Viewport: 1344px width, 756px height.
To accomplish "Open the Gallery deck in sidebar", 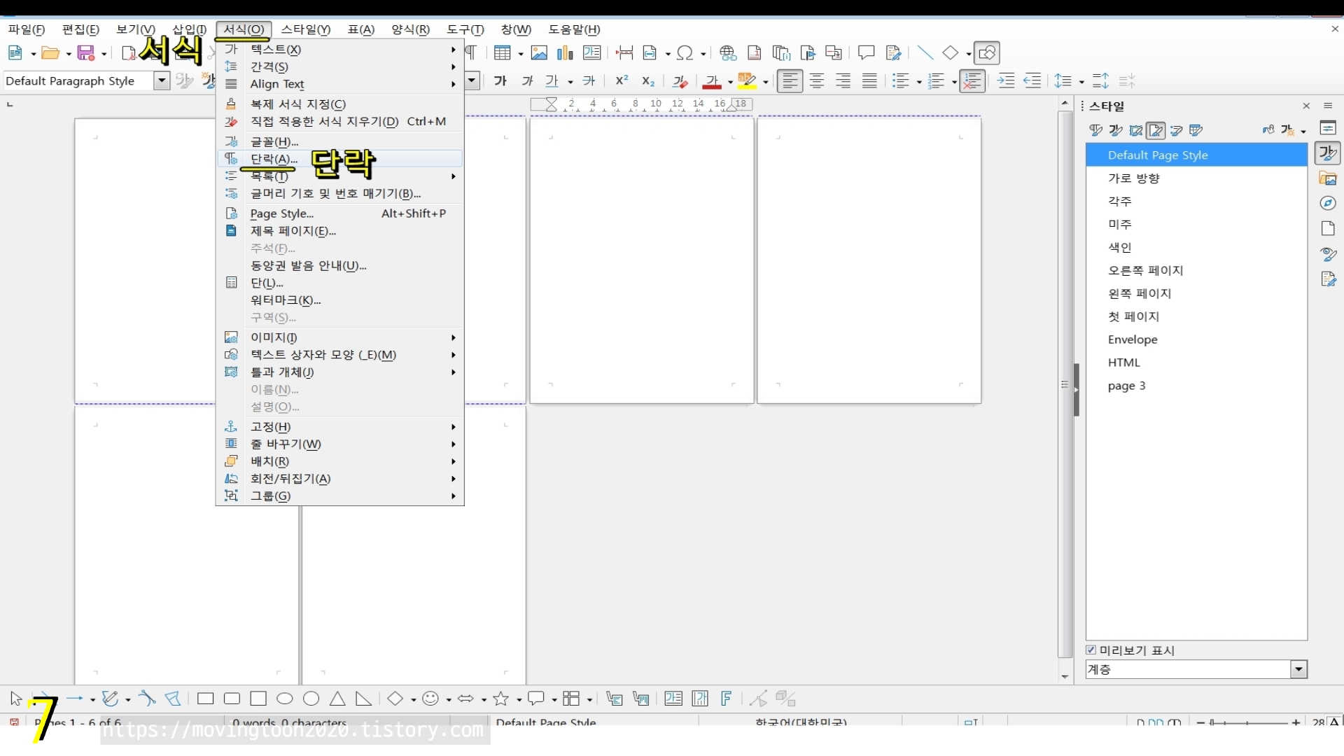I will pos(1328,178).
